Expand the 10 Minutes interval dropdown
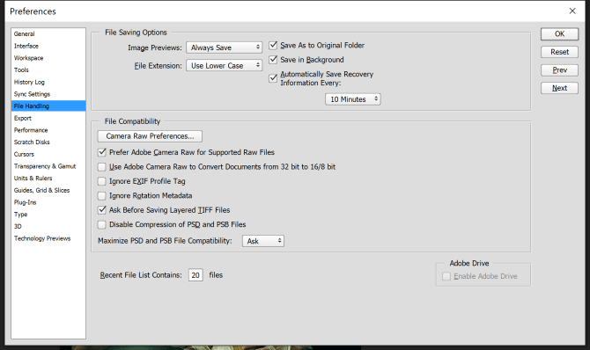The width and height of the screenshot is (590, 350). pyautogui.click(x=353, y=99)
